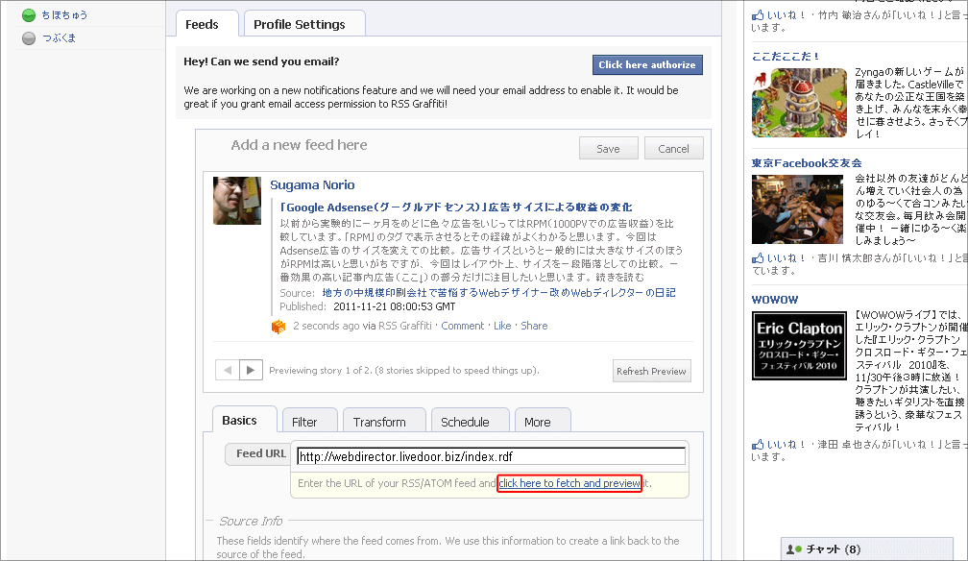Click the Refresh Preview button
This screenshot has height=561, width=968.
click(651, 371)
